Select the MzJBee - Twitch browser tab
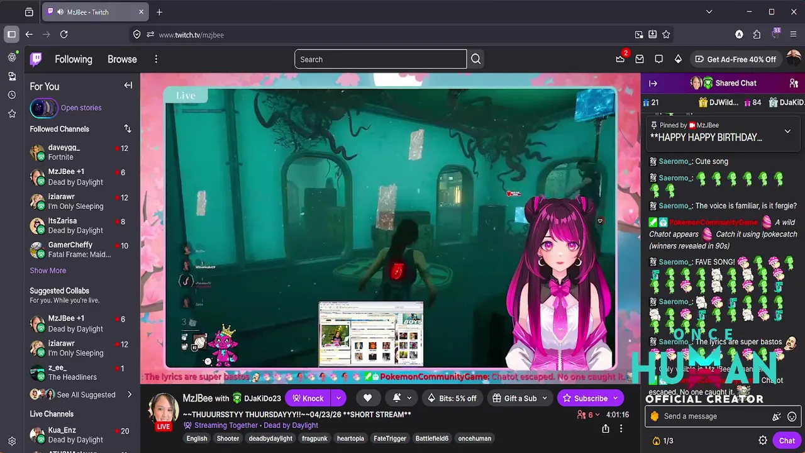Viewport: 805px width, 453px height. [96, 12]
